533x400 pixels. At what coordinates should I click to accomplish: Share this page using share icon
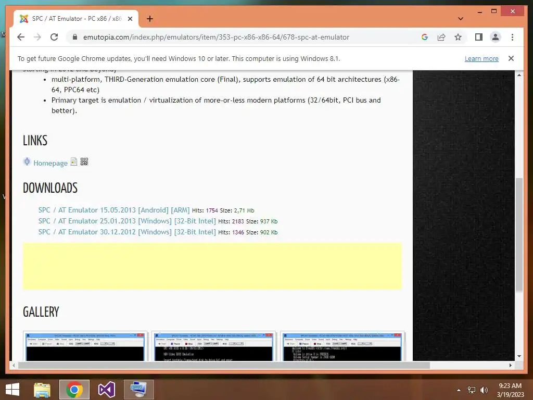pyautogui.click(x=441, y=37)
